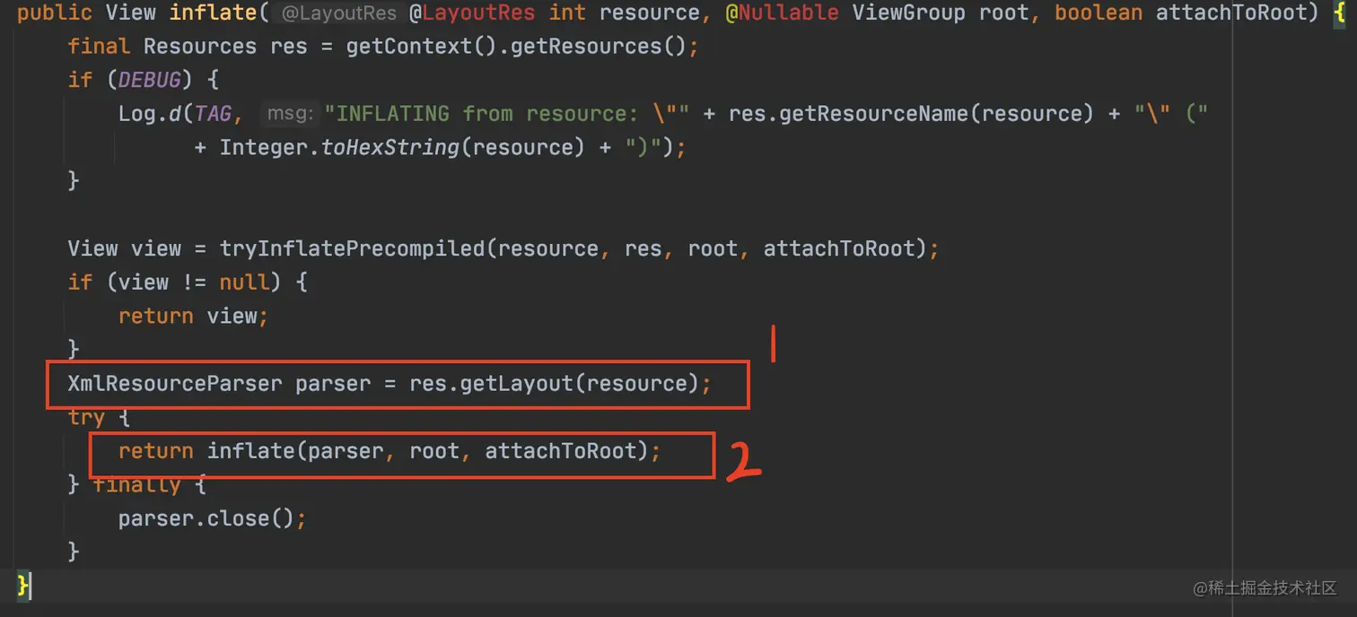Click the DEBUG constant in if statement
The width and height of the screenshot is (1357, 617).
click(150, 80)
